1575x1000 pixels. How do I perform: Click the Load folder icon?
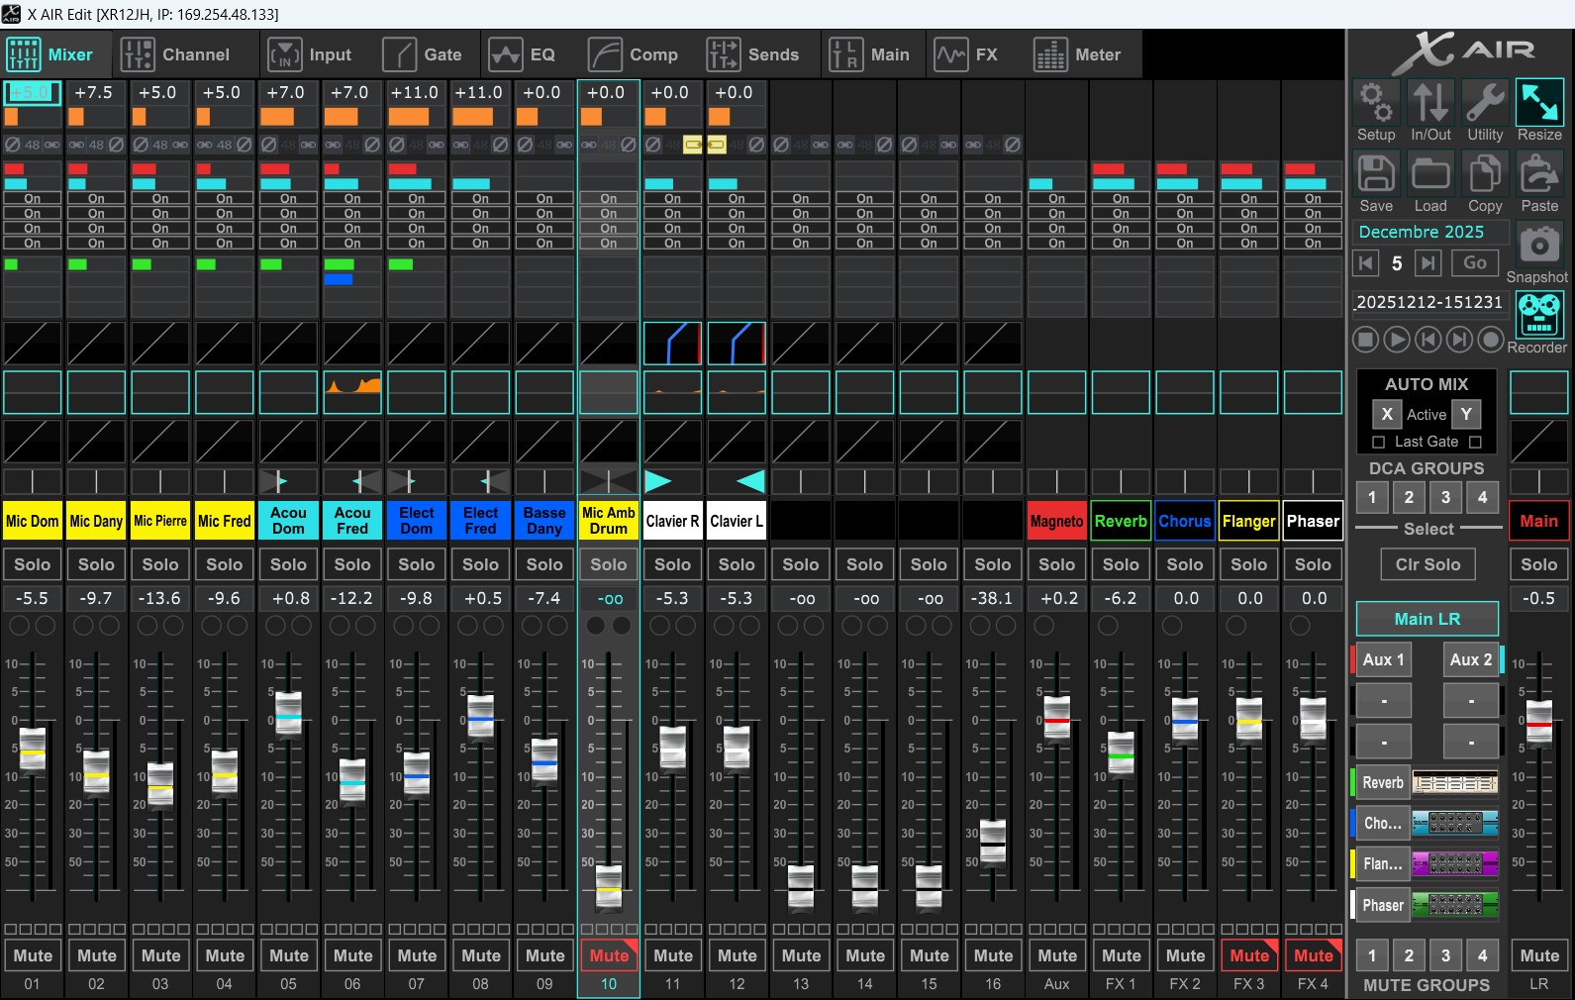point(1429,174)
